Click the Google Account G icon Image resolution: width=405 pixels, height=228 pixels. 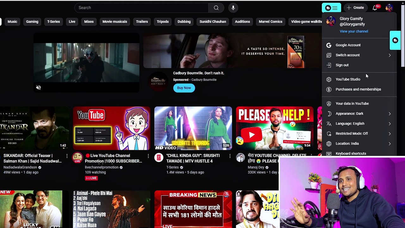pos(329,45)
